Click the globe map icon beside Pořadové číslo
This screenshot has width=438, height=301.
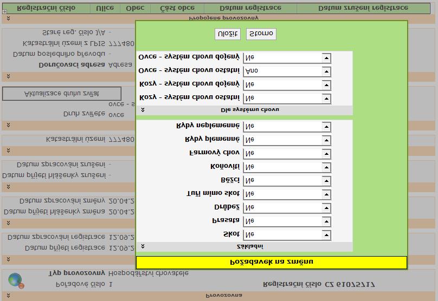[16, 280]
